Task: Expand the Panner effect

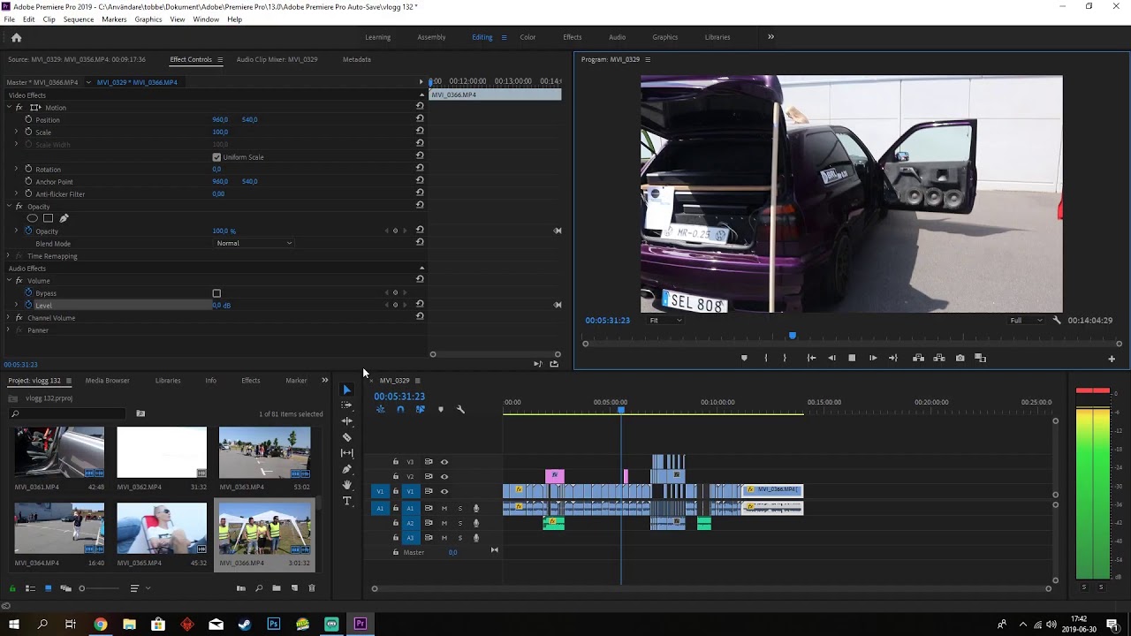Action: 8,330
